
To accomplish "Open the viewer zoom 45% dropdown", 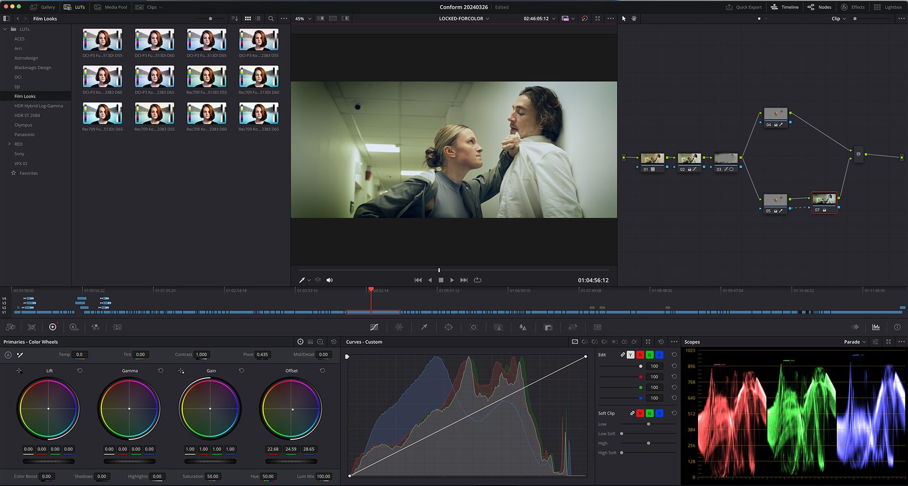I will point(302,19).
